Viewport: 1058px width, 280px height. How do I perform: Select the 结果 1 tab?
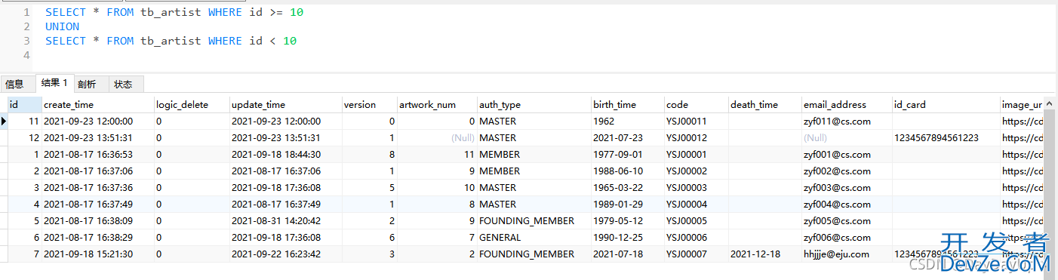(x=54, y=83)
